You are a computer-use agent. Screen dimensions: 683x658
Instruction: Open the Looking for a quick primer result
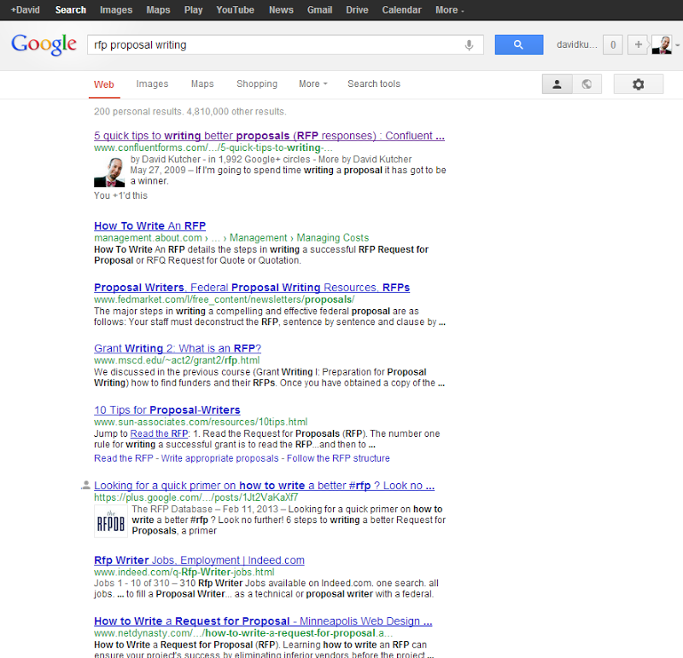pyautogui.click(x=264, y=486)
